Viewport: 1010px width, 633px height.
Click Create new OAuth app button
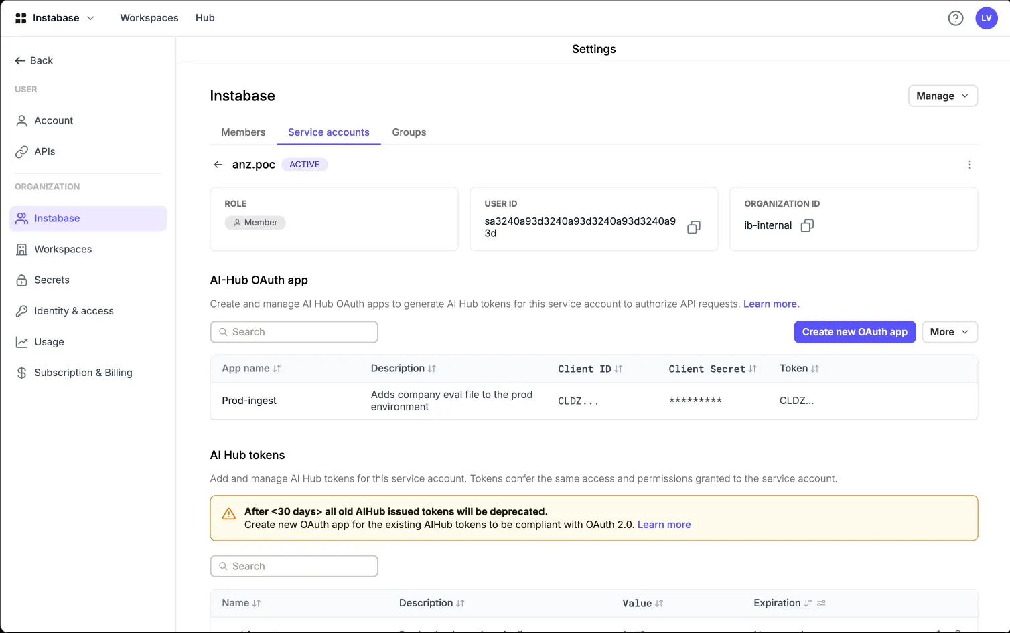pyautogui.click(x=855, y=332)
